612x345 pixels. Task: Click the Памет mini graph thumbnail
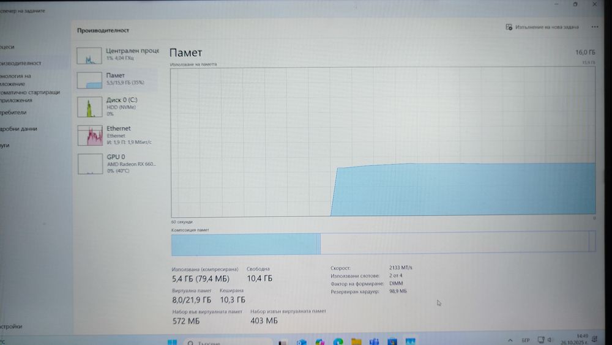pos(89,80)
